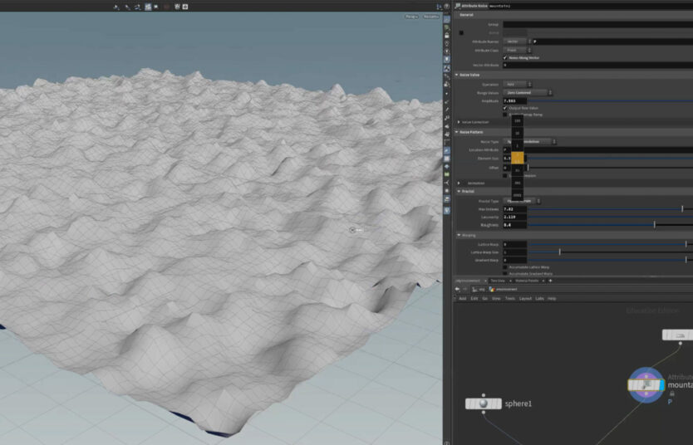Click the lock icon in viewport sidebar
Viewport: 693px width, 445px height.
pyautogui.click(x=447, y=35)
